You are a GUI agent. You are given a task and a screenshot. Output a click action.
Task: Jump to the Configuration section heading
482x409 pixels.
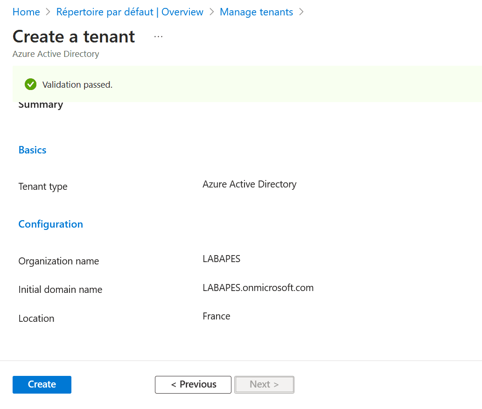point(50,224)
